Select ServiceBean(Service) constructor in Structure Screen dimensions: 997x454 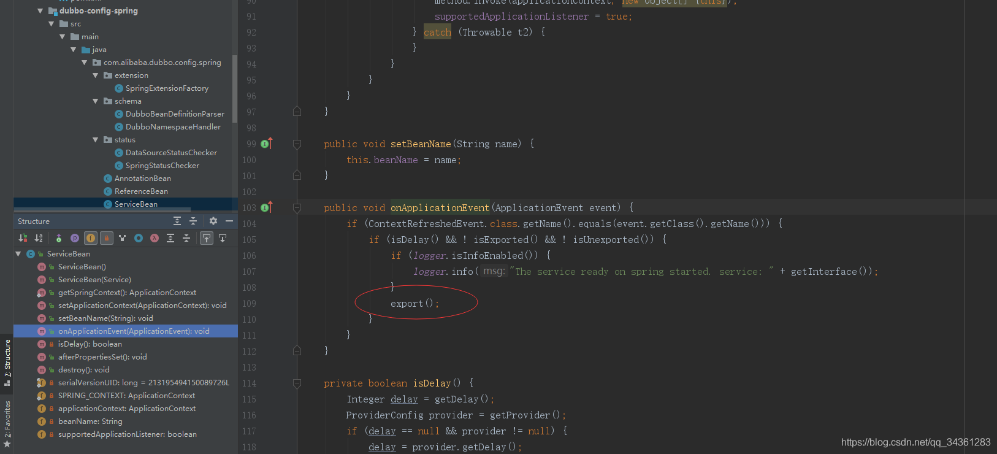click(x=94, y=280)
